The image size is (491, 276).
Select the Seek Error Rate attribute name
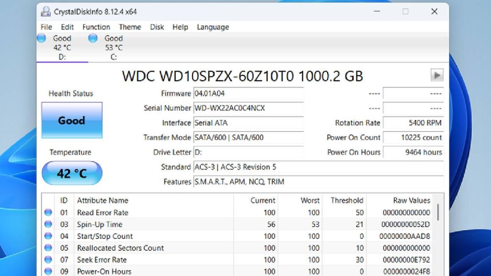pyautogui.click(x=102, y=260)
